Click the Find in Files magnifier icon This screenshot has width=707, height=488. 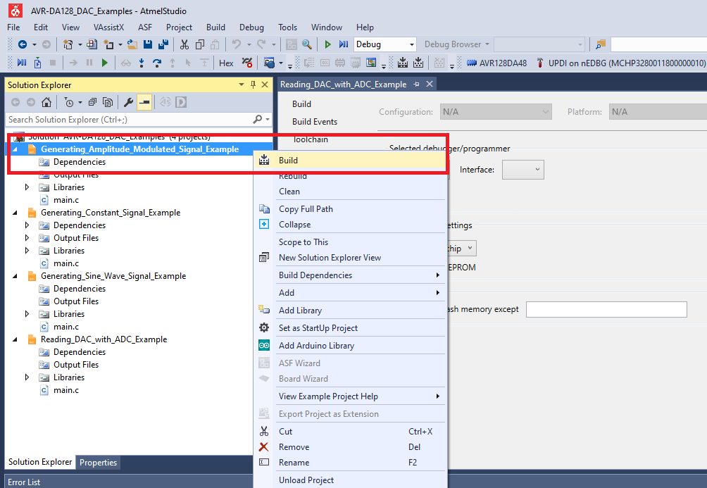click(306, 44)
